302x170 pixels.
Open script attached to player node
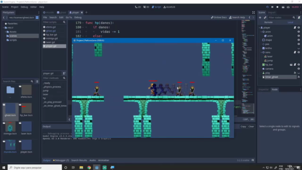click(x=295, y=27)
